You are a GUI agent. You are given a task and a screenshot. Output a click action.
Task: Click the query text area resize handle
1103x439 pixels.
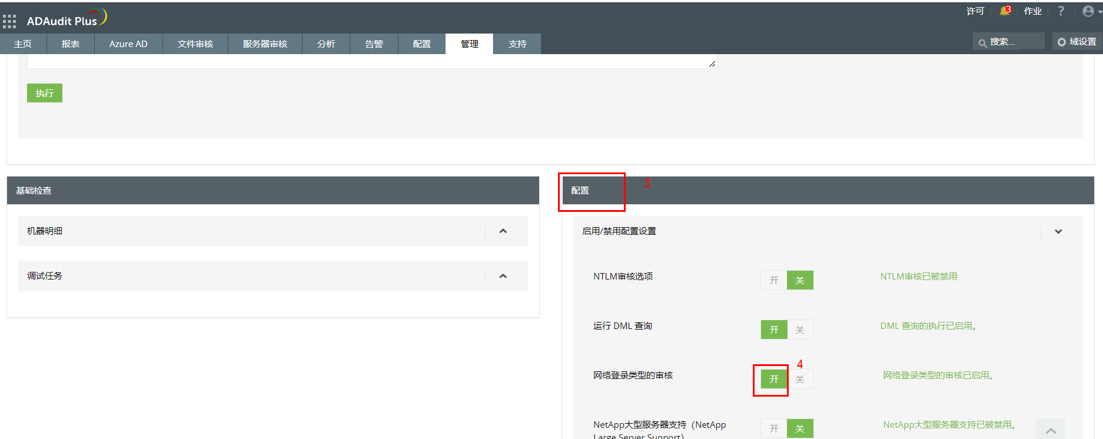[x=712, y=64]
